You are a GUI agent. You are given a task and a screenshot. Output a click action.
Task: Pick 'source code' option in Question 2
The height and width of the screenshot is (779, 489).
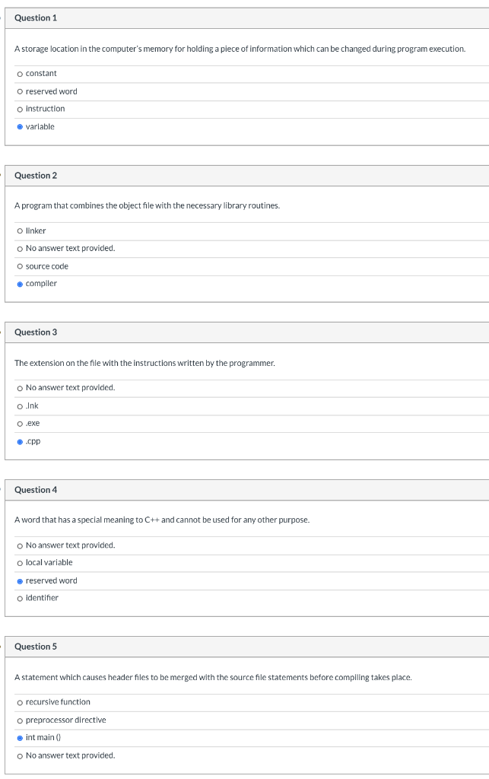coord(20,267)
